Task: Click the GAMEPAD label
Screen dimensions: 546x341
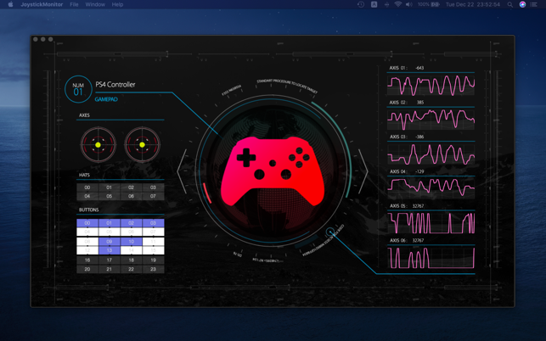Action: [106, 99]
